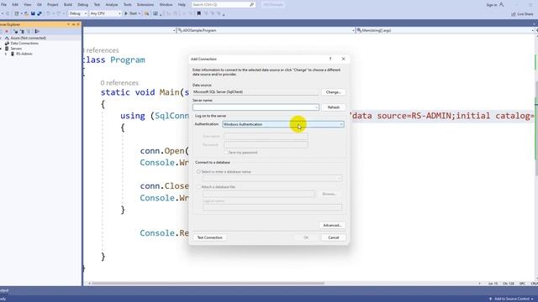The image size is (538, 302).
Task: Click the Search (Ctrl+Q) box
Action: point(223,5)
